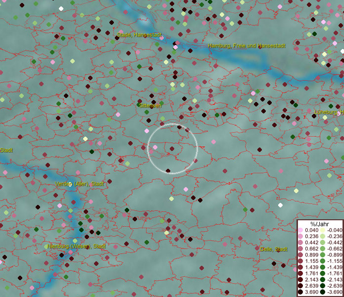The image size is (344, 297).
Task: Select the Verden (Aller), Stadt label
Action: [x=79, y=184]
